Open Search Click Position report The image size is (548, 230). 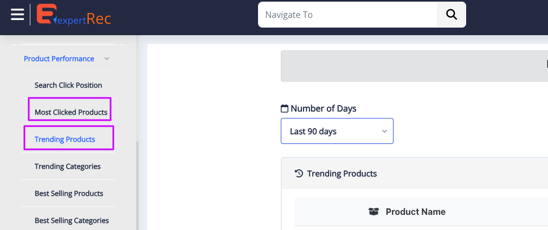pos(68,85)
